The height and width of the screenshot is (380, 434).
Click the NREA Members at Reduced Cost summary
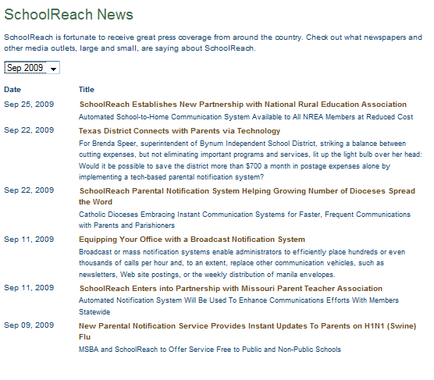tap(246, 117)
